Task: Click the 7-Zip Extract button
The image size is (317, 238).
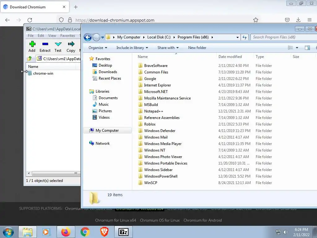Action: coord(45,47)
